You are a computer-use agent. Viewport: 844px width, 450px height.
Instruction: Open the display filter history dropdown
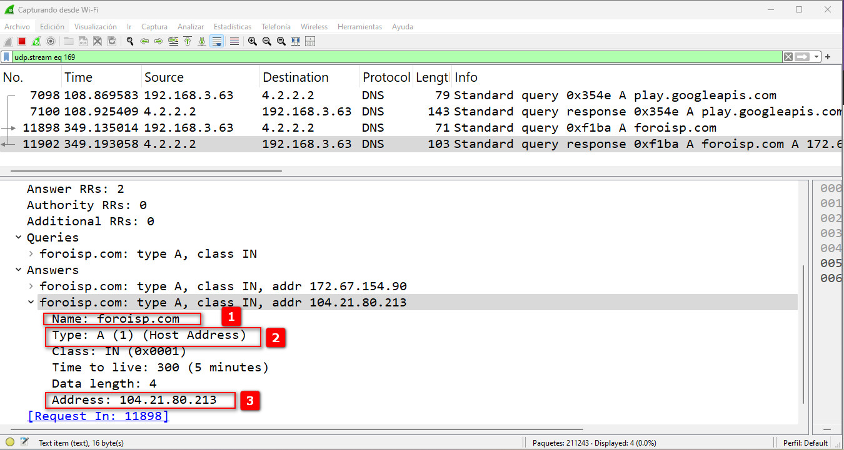click(816, 57)
